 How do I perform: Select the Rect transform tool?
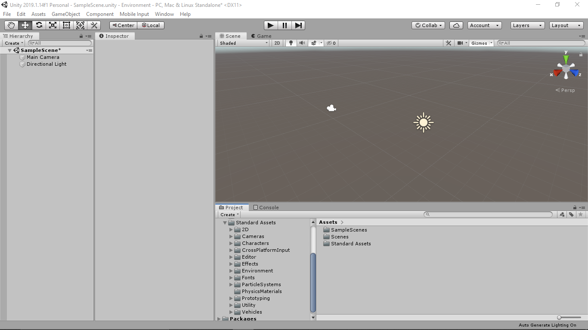[66, 25]
